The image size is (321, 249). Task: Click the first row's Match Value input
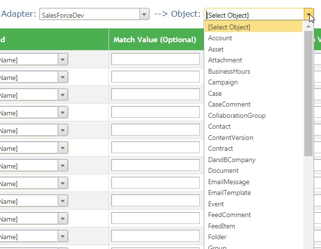[x=156, y=59]
